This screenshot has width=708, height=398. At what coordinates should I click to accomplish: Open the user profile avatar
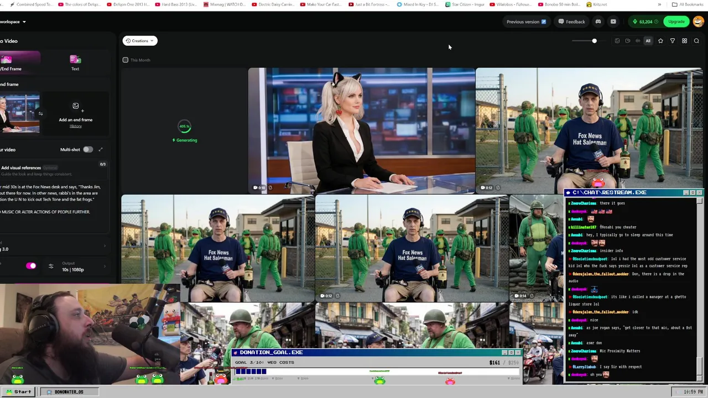point(698,22)
